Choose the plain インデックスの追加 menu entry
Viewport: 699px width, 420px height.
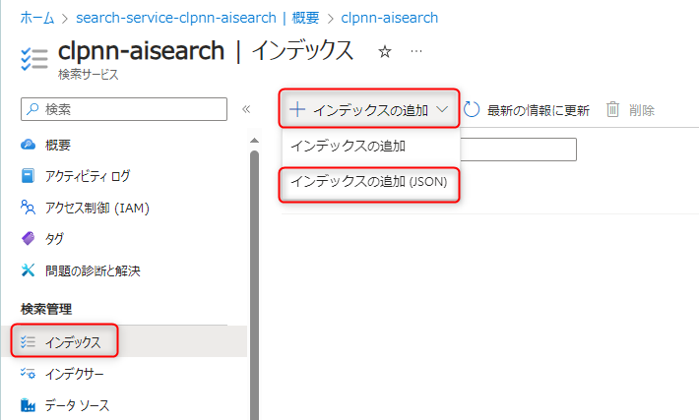click(349, 146)
